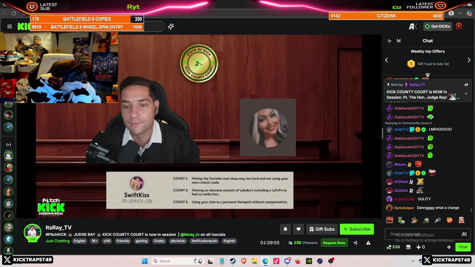Open chat settings gear
This screenshot has width=475, height=267.
coord(449,247)
